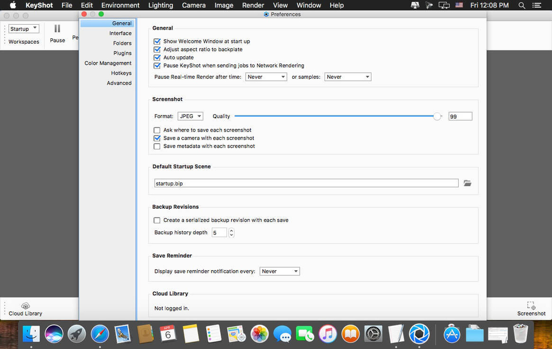
Task: Open Launchpad rocket icon in dock
Action: click(77, 333)
